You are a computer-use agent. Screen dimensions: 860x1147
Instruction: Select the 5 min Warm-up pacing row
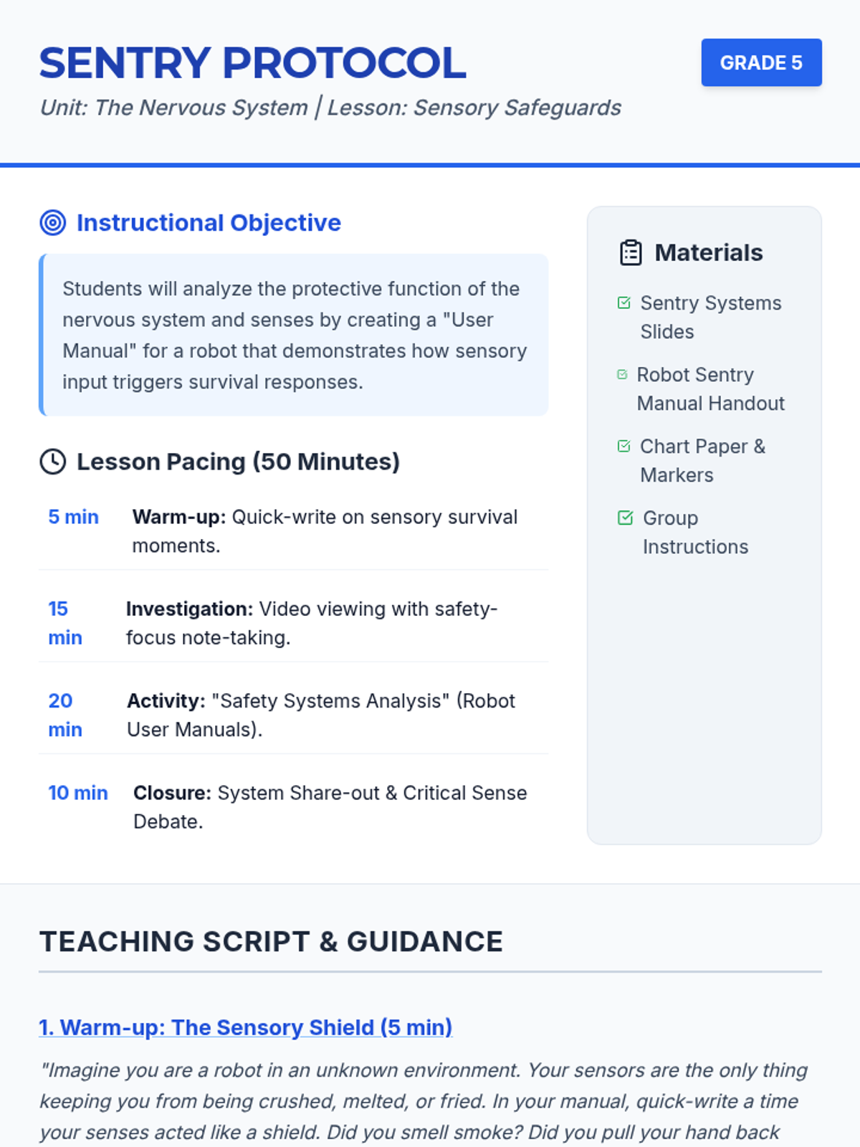[x=293, y=531]
